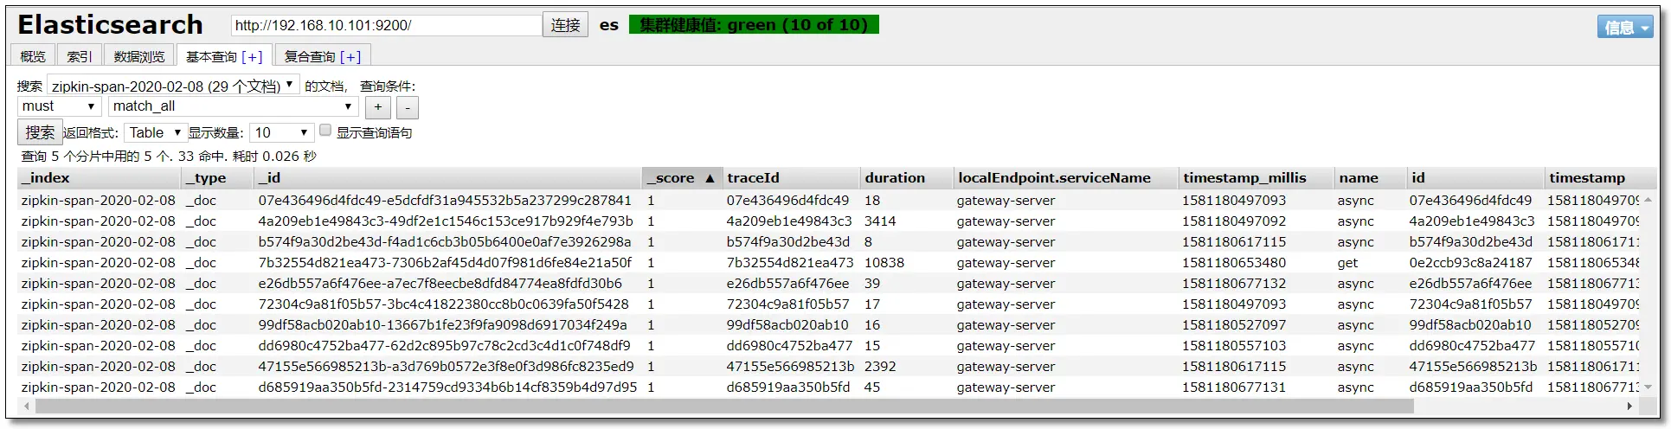Click the Elasticsearch title heading
Screen dimensions: 1671x429
(x=111, y=25)
